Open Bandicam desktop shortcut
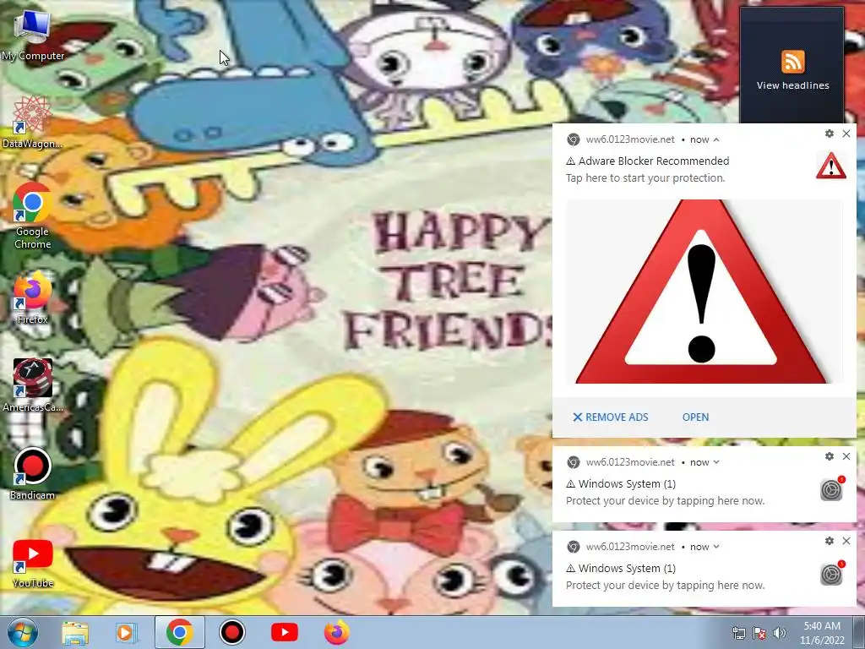Image resolution: width=865 pixels, height=649 pixels. pyautogui.click(x=32, y=473)
